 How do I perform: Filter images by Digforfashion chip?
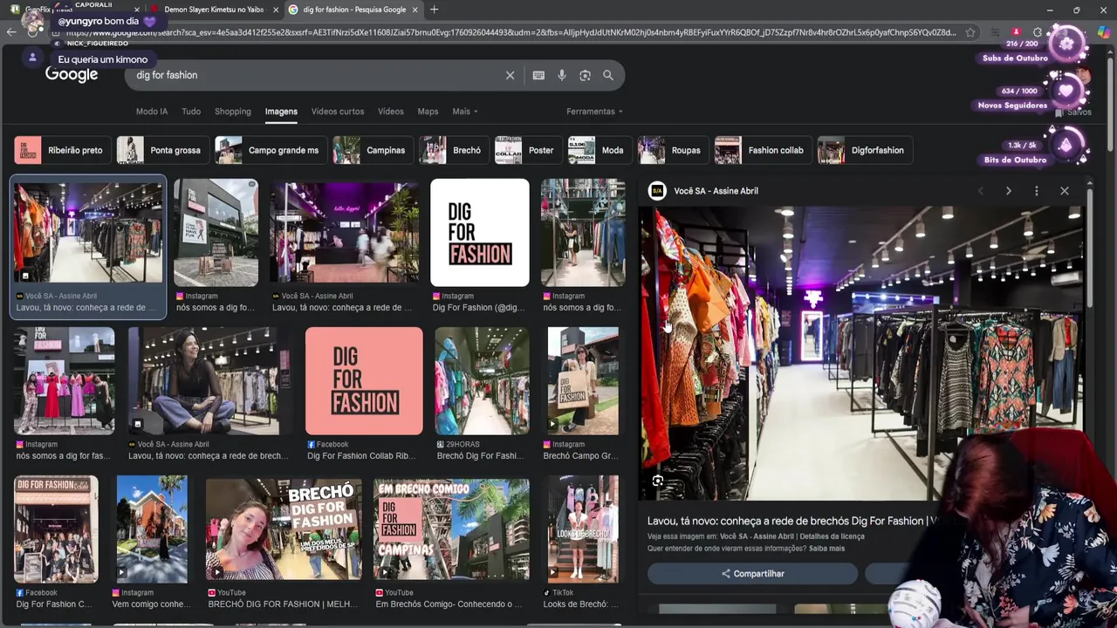point(865,150)
